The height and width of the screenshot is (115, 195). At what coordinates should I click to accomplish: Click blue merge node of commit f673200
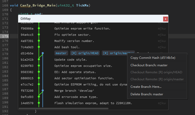43,90
